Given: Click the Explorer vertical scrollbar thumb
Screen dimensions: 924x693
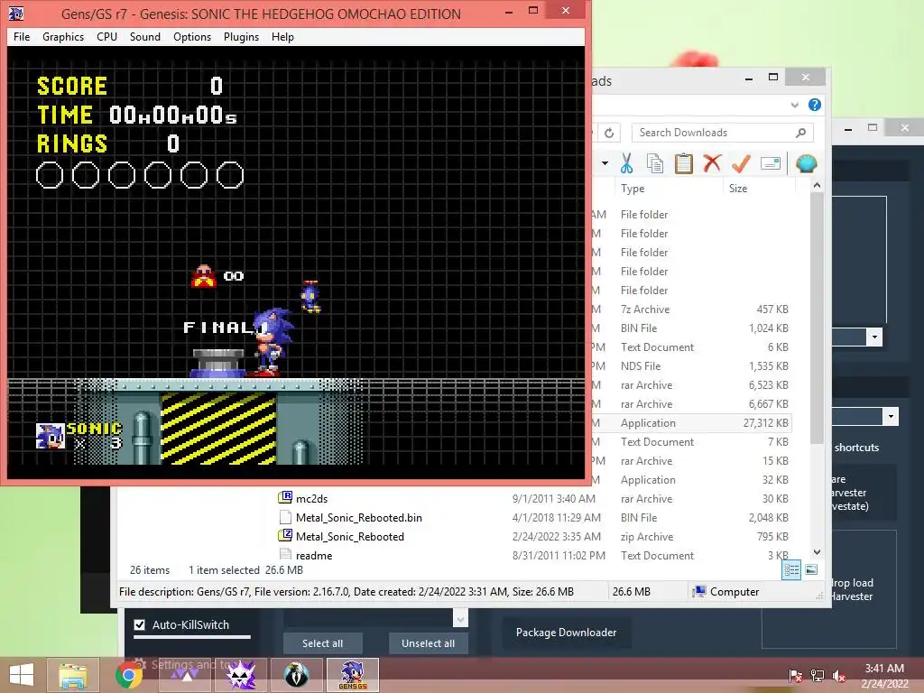Looking at the screenshot, I should [x=817, y=319].
